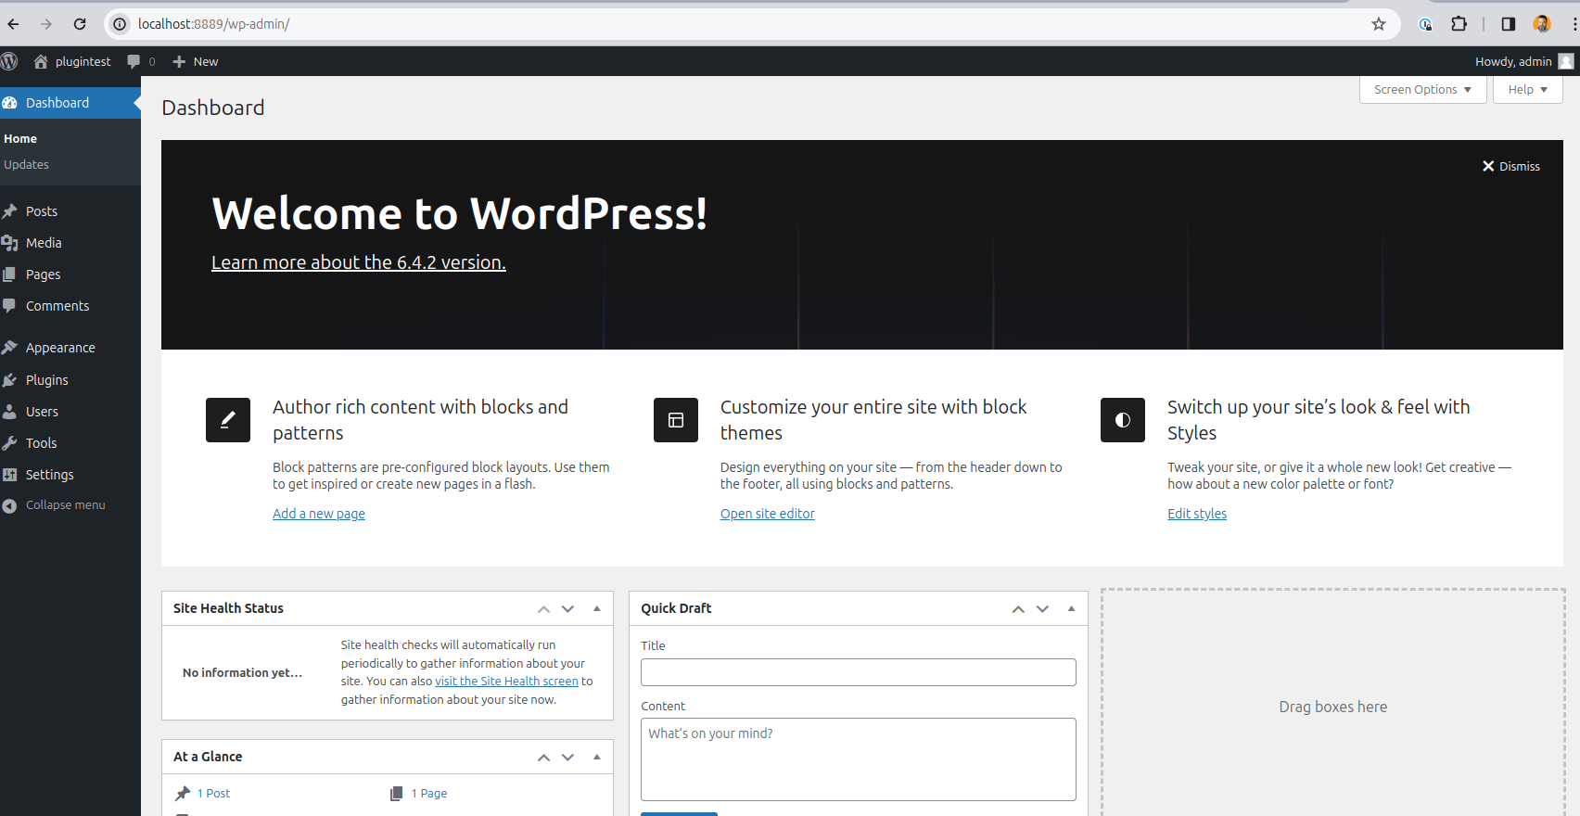
Task: Toggle Quick Draft panel collapse
Action: click(1071, 609)
